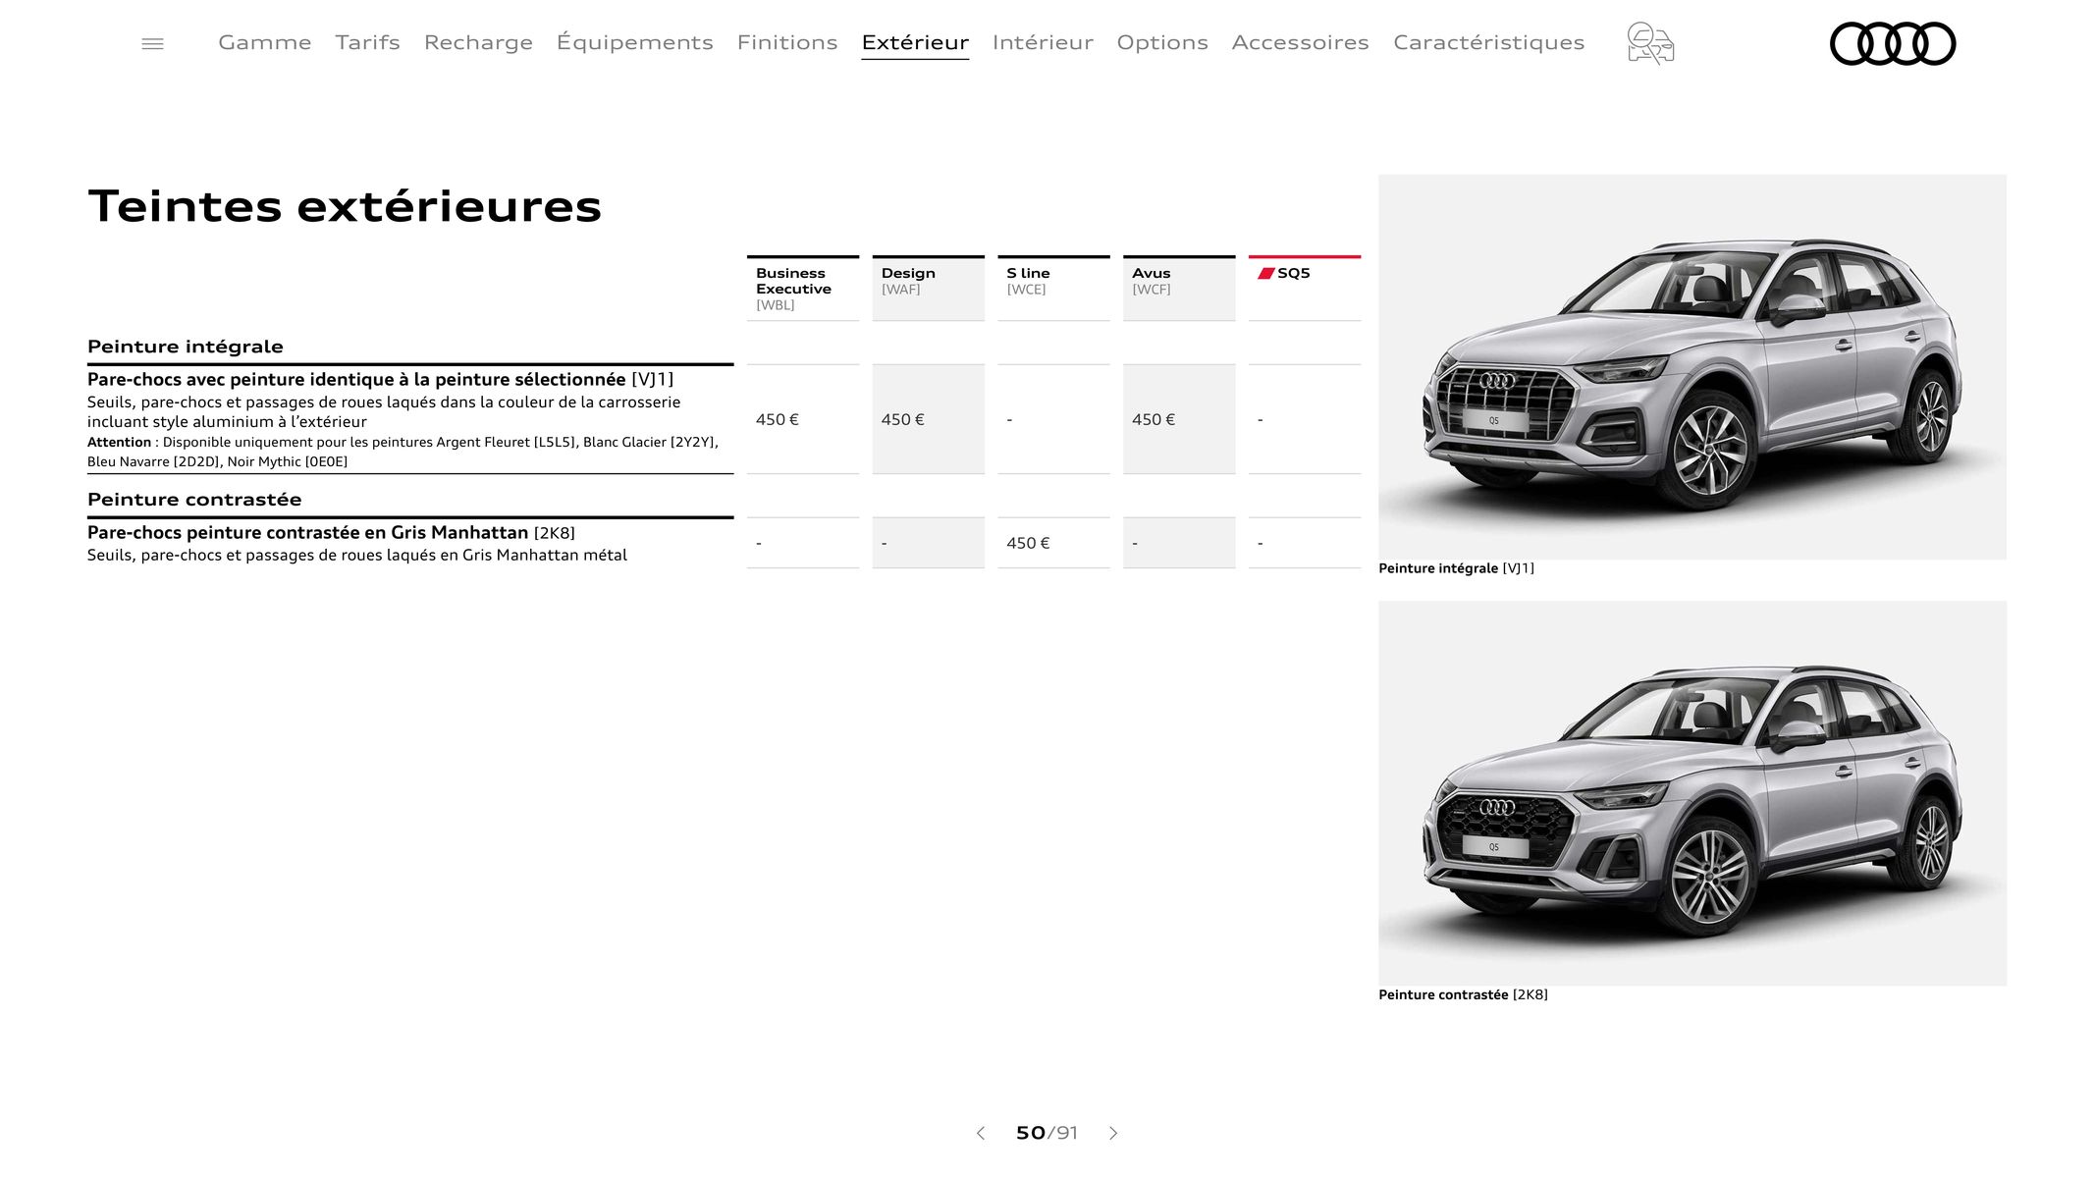Switch to the Recharge tab
Screen dimensions: 2094x1178
(478, 43)
